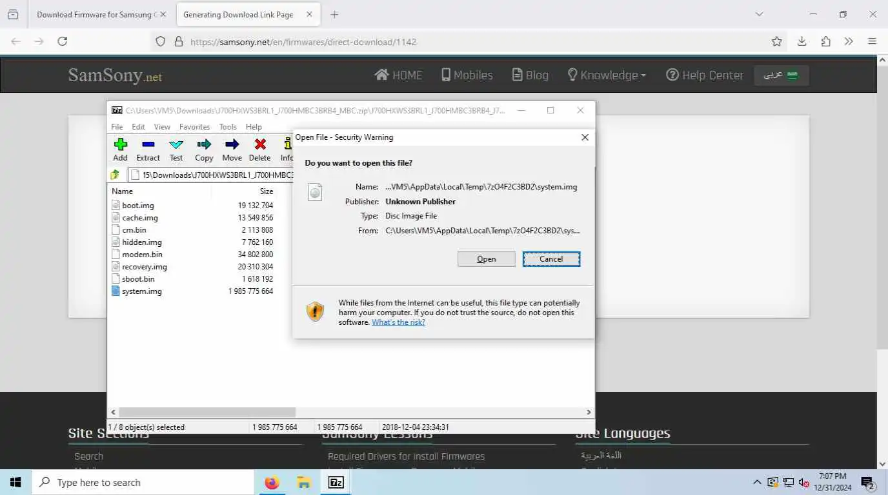Screen dimensions: 888x495
Task: Open notification center in system tray
Action: 867,482
